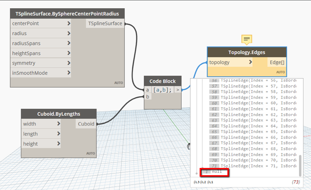
Task: Click the centerPoint input port chevron
Action: tap(69, 23)
